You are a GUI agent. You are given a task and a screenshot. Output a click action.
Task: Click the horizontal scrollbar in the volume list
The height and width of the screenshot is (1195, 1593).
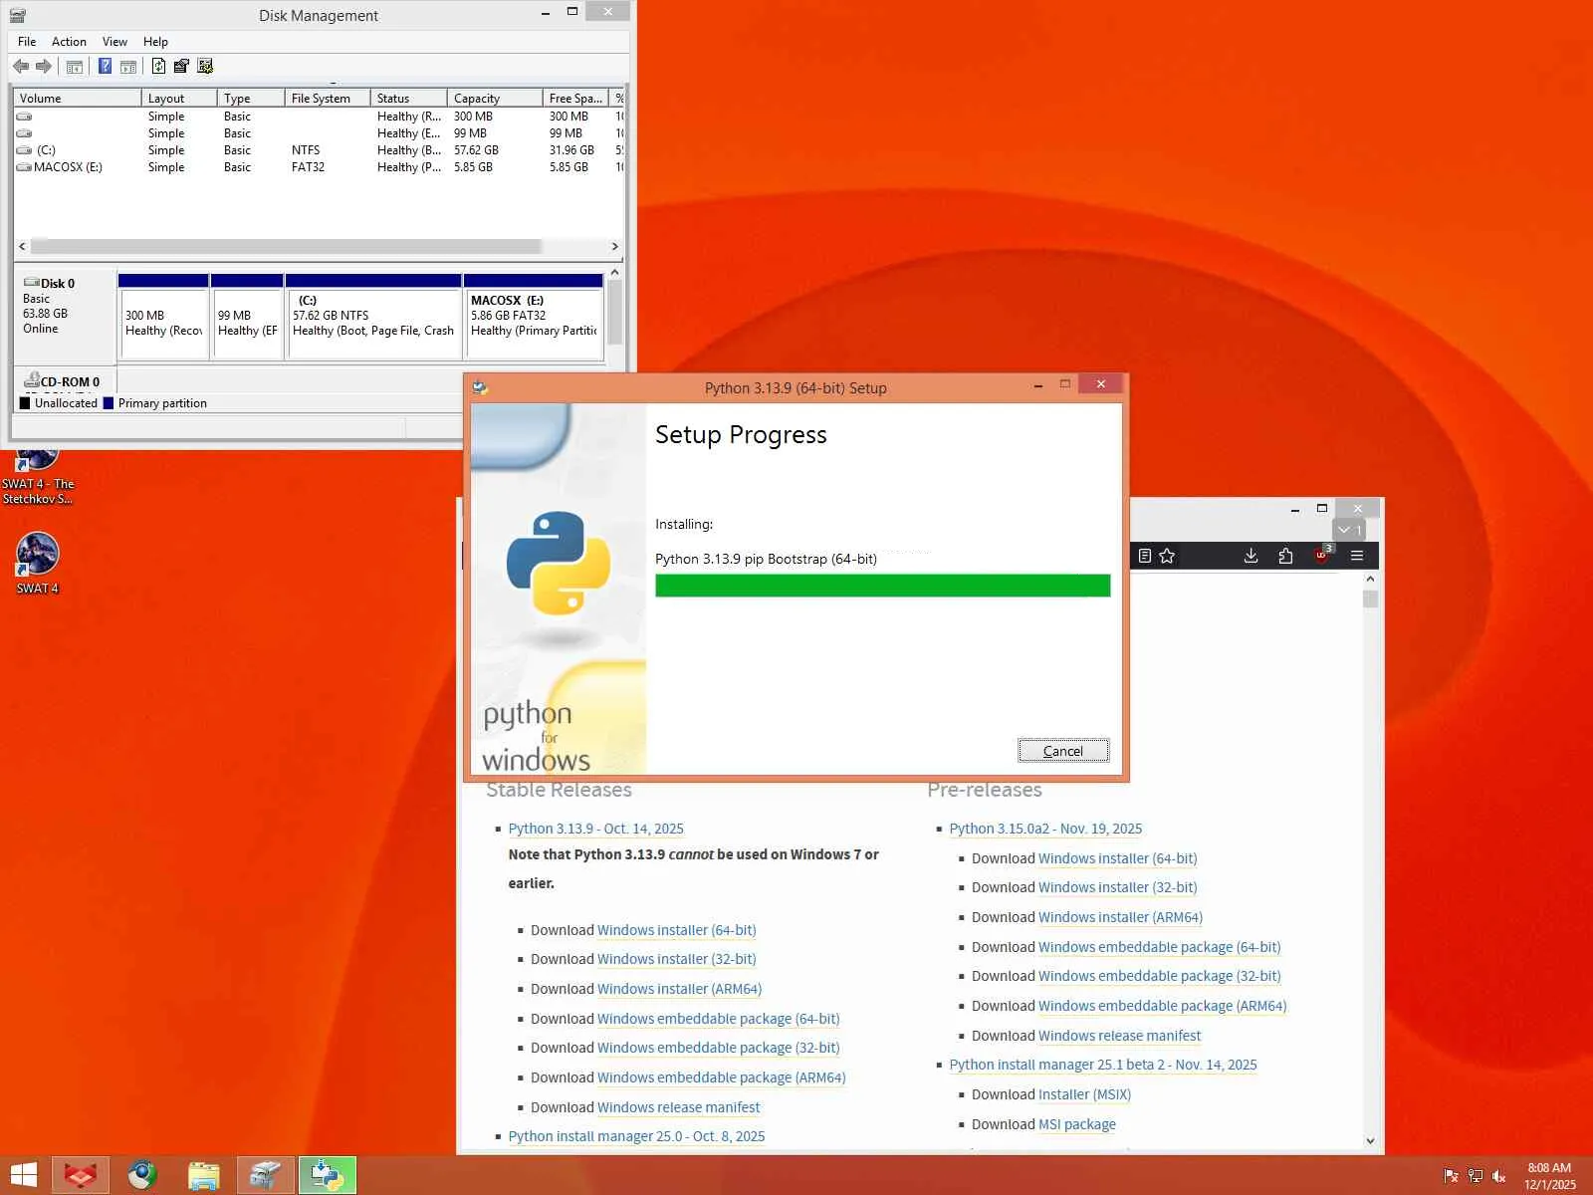click(285, 246)
